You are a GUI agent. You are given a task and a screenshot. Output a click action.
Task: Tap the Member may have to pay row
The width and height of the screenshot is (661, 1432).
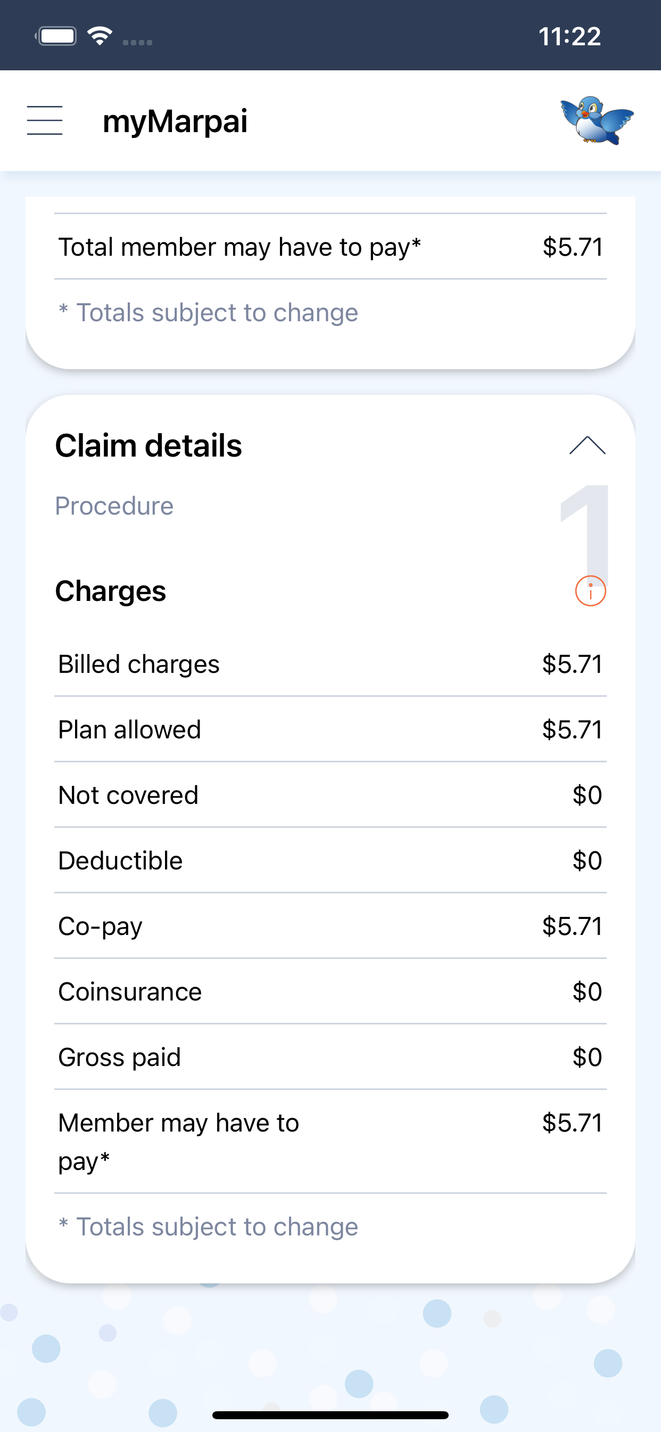pyautogui.click(x=330, y=1142)
